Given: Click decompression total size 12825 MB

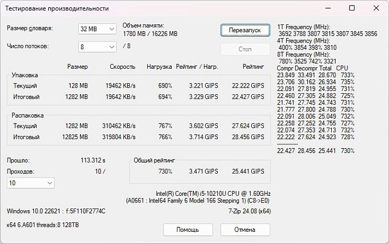Looking at the screenshot, I should [75, 137].
